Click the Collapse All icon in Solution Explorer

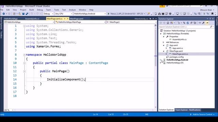(x=191, y=23)
